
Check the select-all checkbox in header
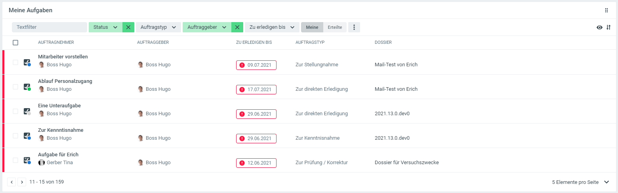pos(15,43)
